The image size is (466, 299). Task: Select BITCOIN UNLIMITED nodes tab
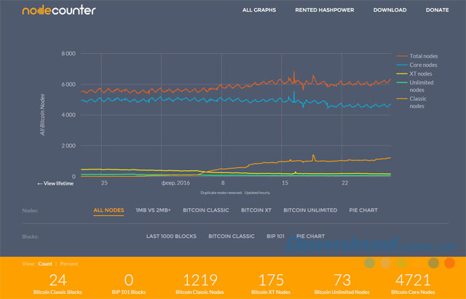coord(310,210)
